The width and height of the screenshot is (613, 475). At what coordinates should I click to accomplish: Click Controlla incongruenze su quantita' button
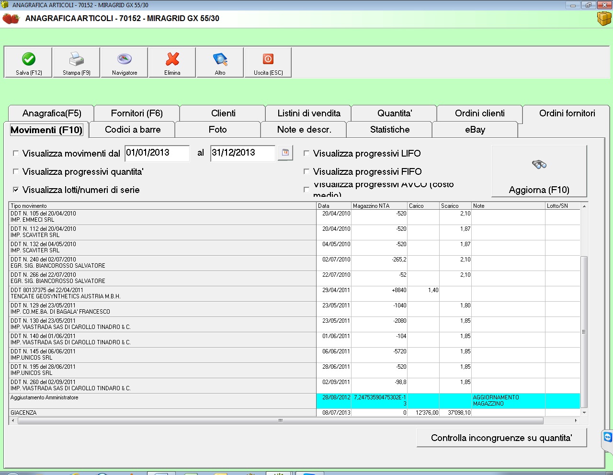pyautogui.click(x=501, y=438)
